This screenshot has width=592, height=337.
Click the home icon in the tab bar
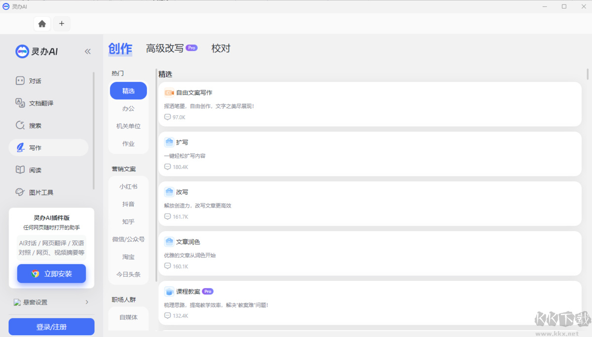pos(42,23)
